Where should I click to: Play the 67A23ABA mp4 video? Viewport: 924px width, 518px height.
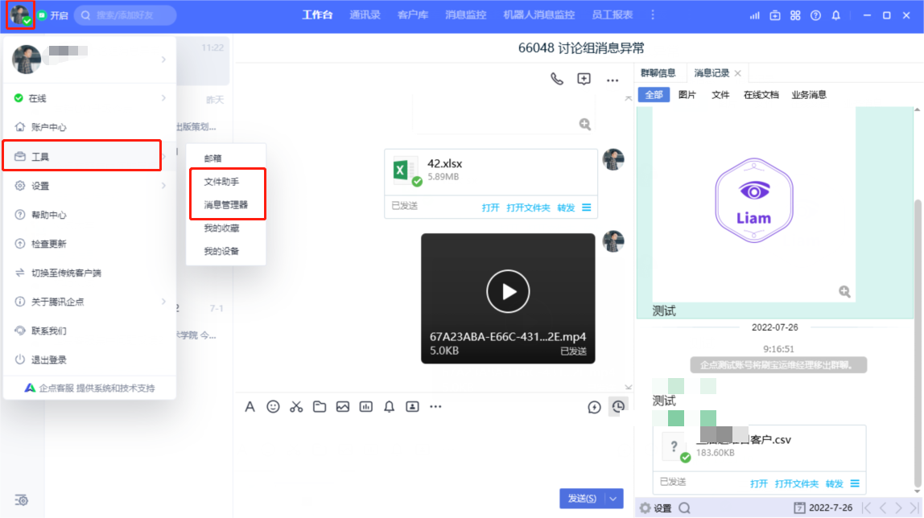508,291
